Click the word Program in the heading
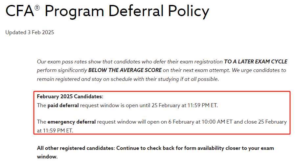 point(74,12)
